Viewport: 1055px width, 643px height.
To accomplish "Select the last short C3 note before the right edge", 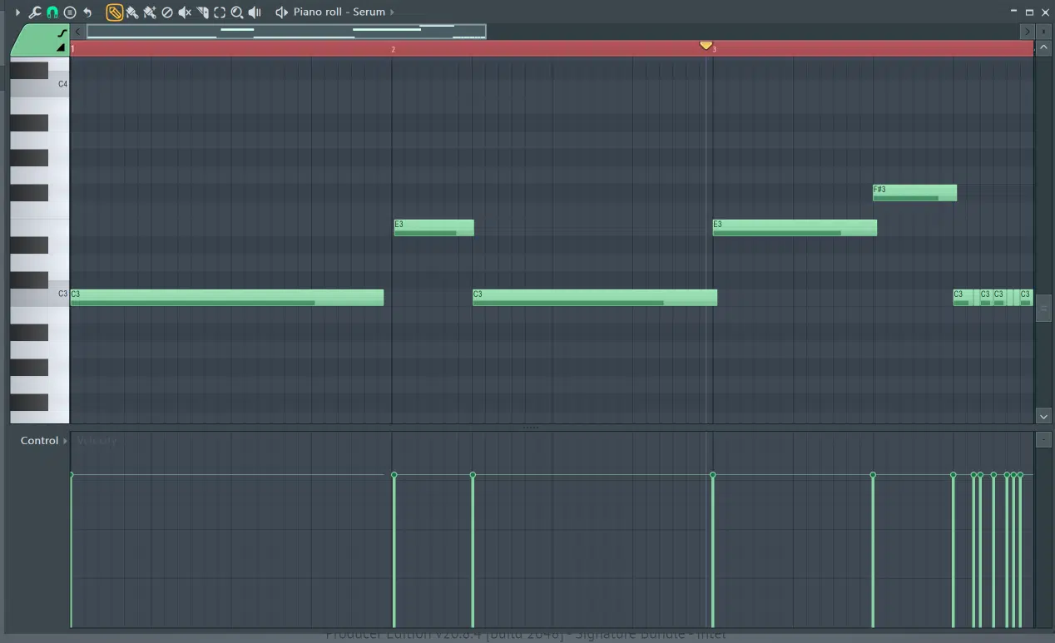I will pyautogui.click(x=1026, y=298).
